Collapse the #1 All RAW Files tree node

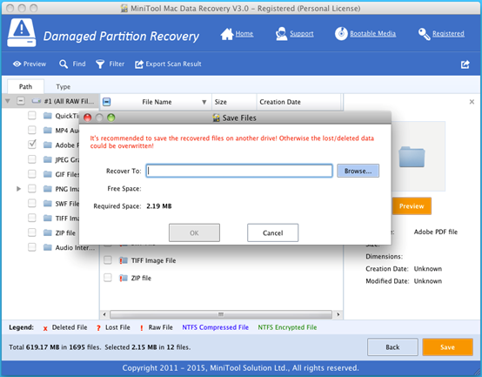(x=8, y=101)
